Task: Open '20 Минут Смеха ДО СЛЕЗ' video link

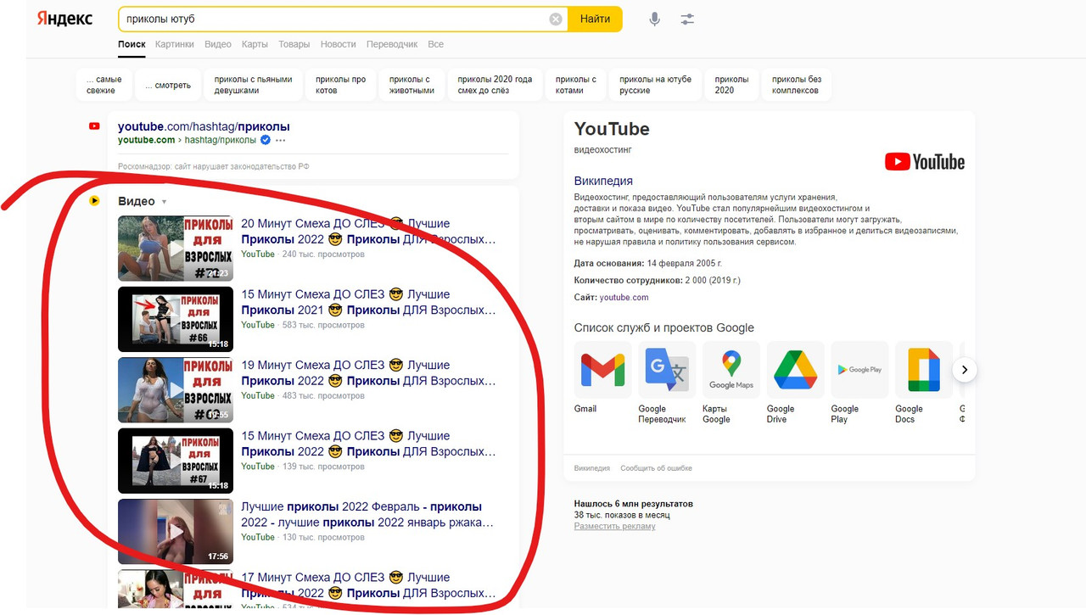Action: tap(368, 232)
